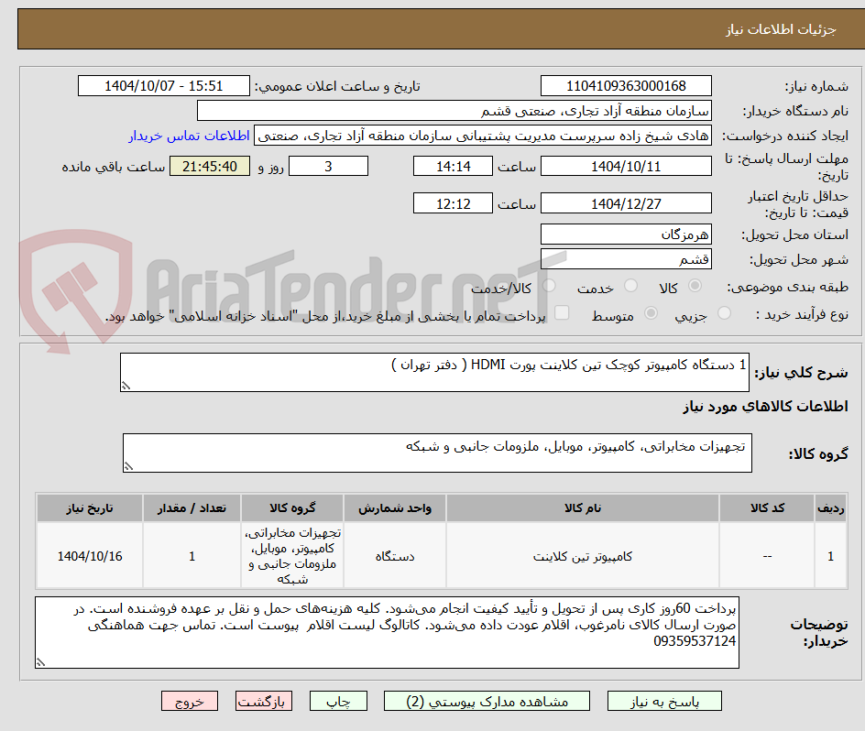Click the need date cell 1404/10/16
865x731 pixels.
point(90,556)
